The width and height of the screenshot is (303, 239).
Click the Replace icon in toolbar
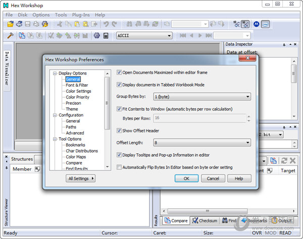tap(155, 24)
